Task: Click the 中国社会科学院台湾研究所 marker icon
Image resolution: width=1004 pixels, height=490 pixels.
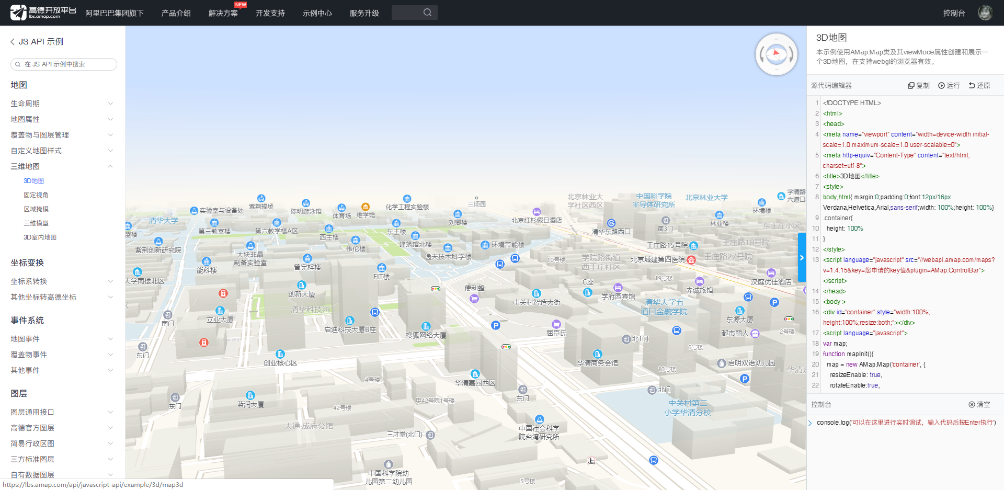Action: pos(539,419)
